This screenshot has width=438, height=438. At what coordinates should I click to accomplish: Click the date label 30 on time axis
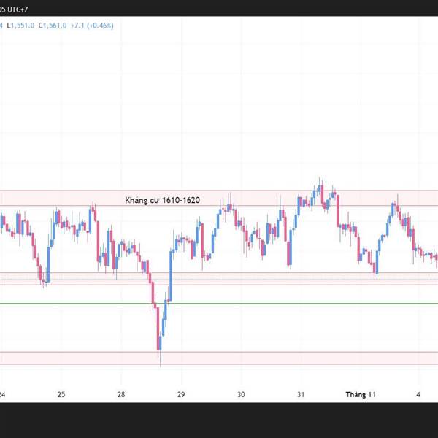coord(241,394)
